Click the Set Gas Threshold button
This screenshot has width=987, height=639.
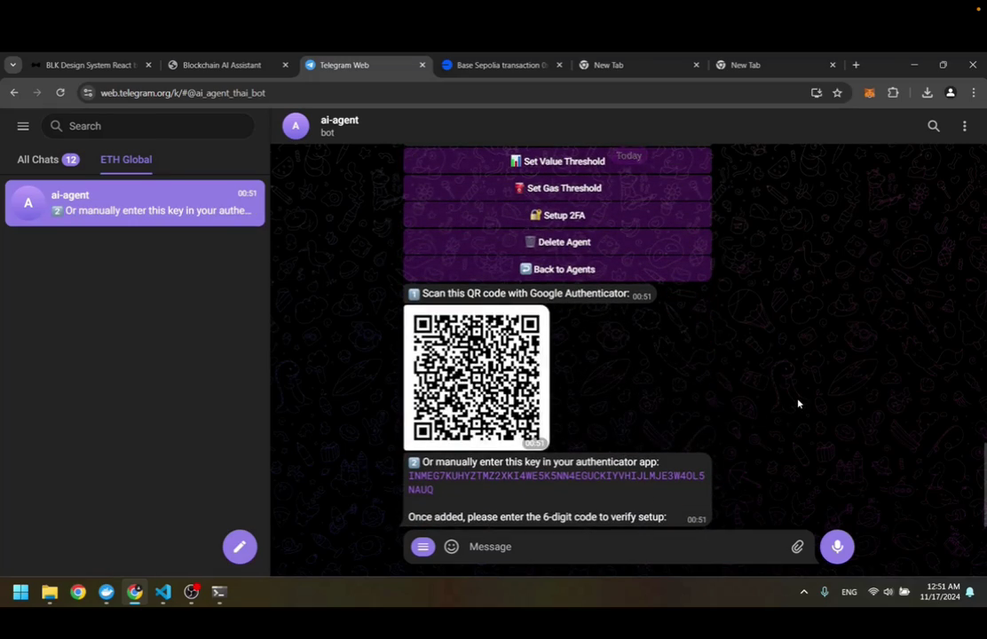point(557,188)
